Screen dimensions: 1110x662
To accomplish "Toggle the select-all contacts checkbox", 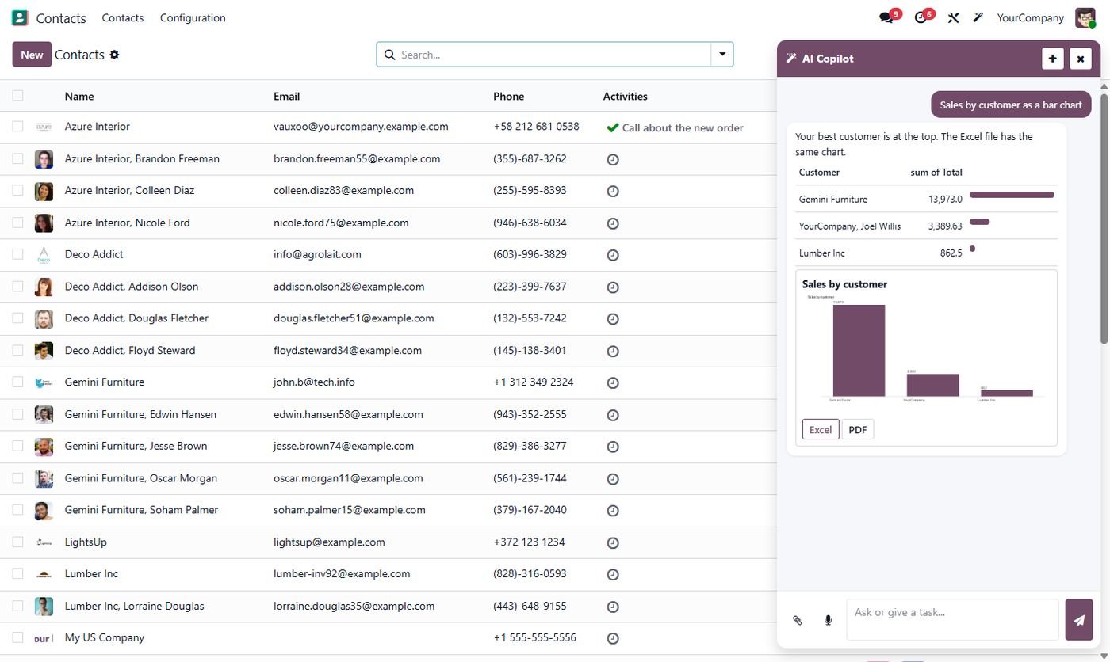I will pos(17,96).
